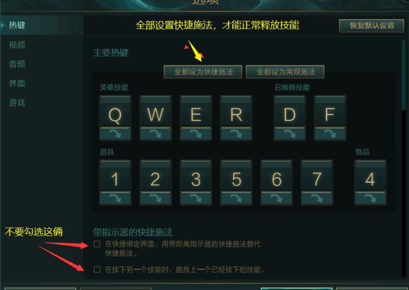The width and height of the screenshot is (409, 290).
Task: Click 恢复默认设置 restore defaults button
Action: pyautogui.click(x=372, y=25)
